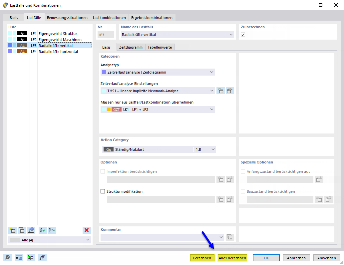
Task: Open the Analysetyp dropdown
Action: tap(212, 72)
